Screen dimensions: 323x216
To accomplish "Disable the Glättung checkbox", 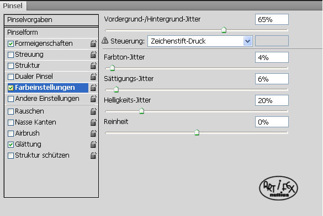I will (x=10, y=144).
